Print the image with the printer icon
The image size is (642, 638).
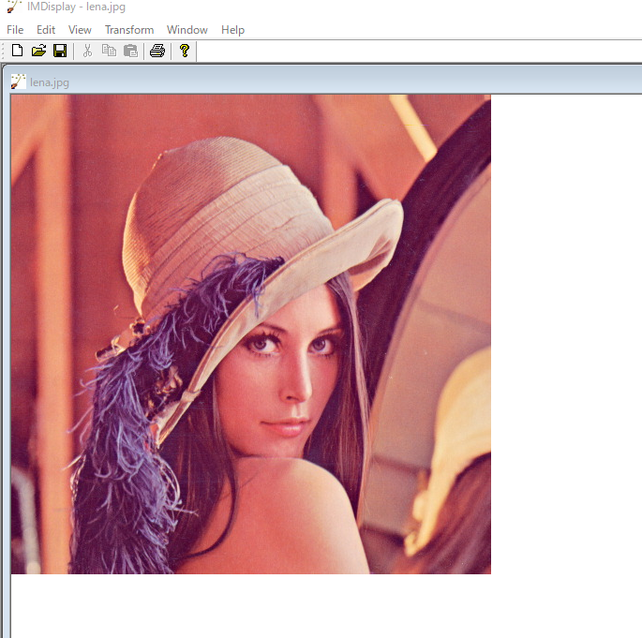(x=157, y=51)
